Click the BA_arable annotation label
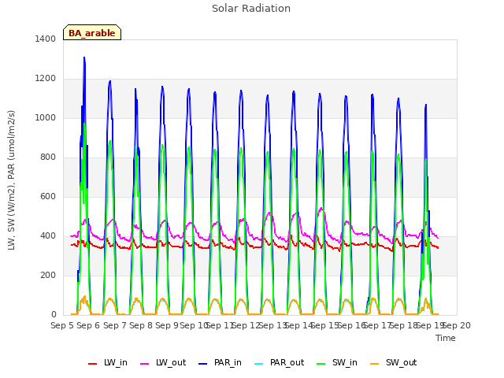Image resolution: width=504 pixels, height=378 pixels. click(92, 33)
